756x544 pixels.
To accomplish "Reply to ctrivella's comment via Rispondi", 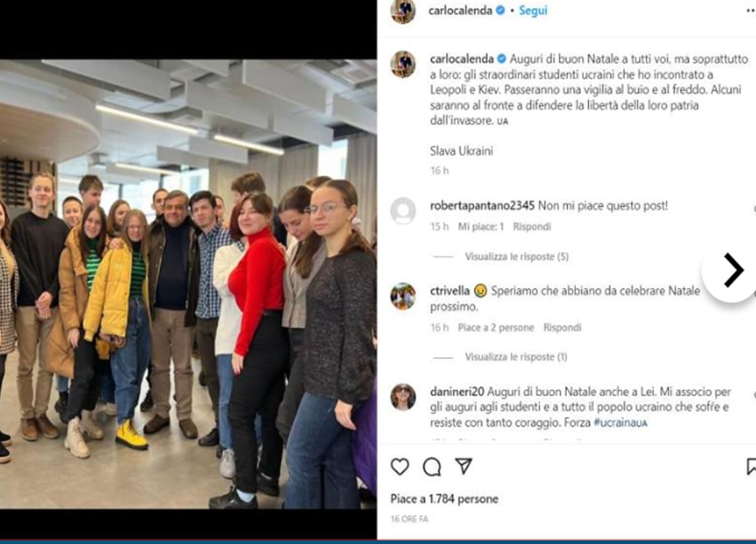I will click(x=563, y=328).
